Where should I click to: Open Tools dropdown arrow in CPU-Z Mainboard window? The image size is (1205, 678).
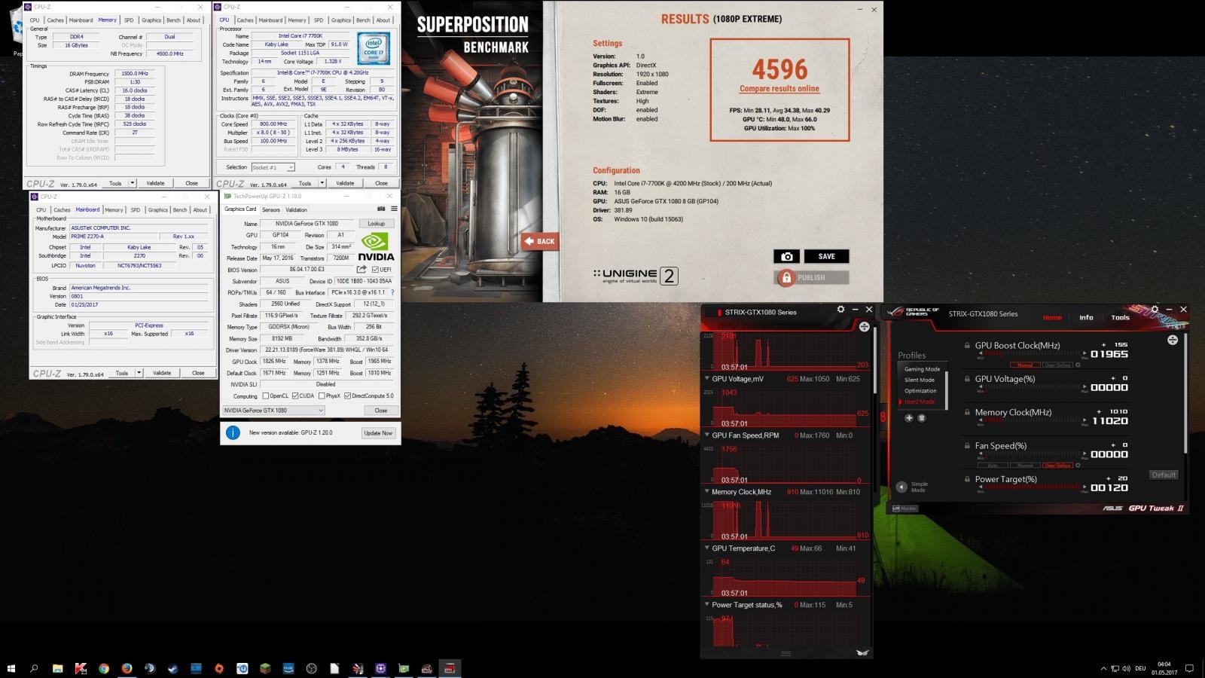(x=139, y=373)
